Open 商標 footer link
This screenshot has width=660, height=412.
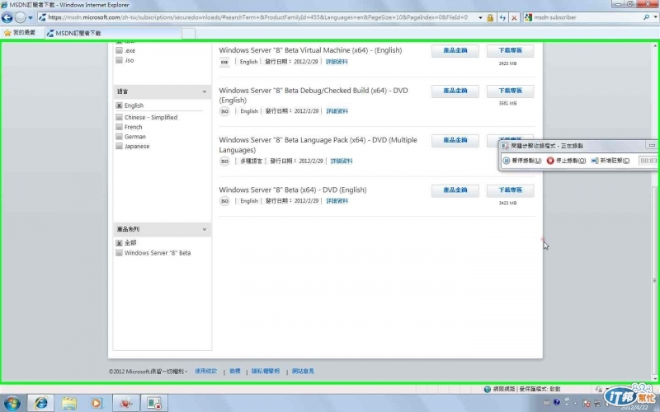(235, 372)
